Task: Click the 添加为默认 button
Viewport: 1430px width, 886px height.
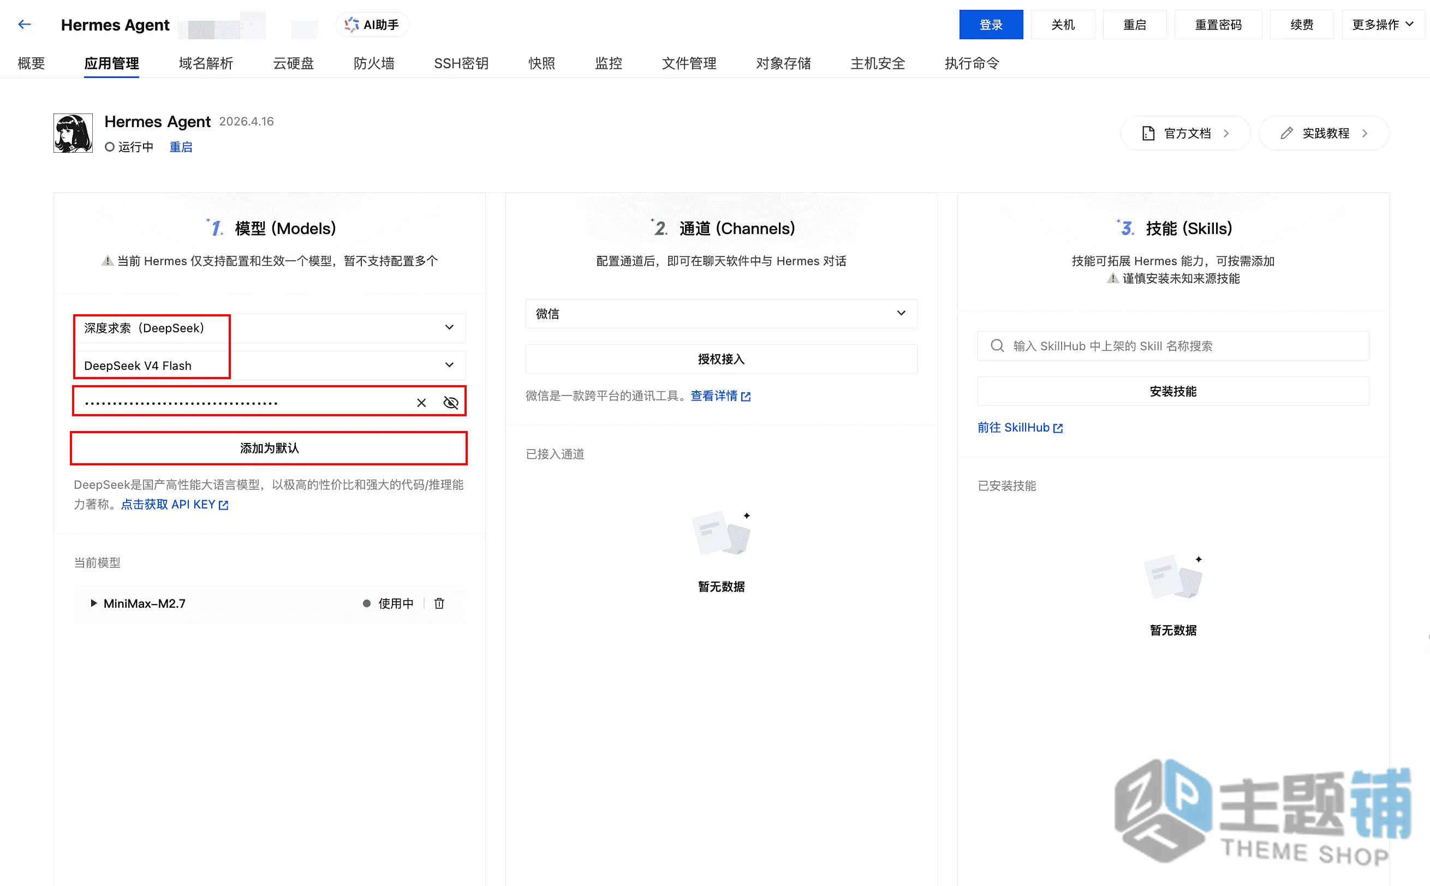Action: [x=269, y=448]
